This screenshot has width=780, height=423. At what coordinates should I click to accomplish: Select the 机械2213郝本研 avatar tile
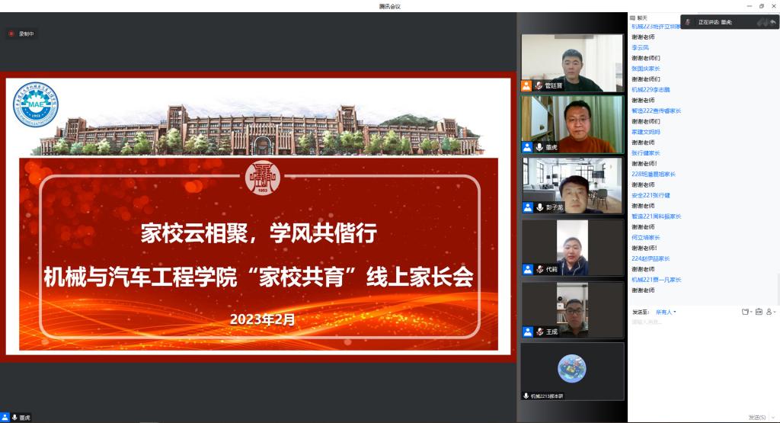tap(572, 370)
